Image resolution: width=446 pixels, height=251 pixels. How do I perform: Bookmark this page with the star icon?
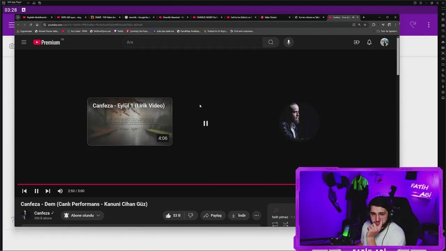pyautogui.click(x=365, y=25)
